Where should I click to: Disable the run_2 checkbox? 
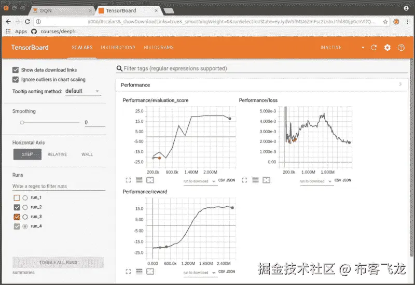click(x=17, y=207)
